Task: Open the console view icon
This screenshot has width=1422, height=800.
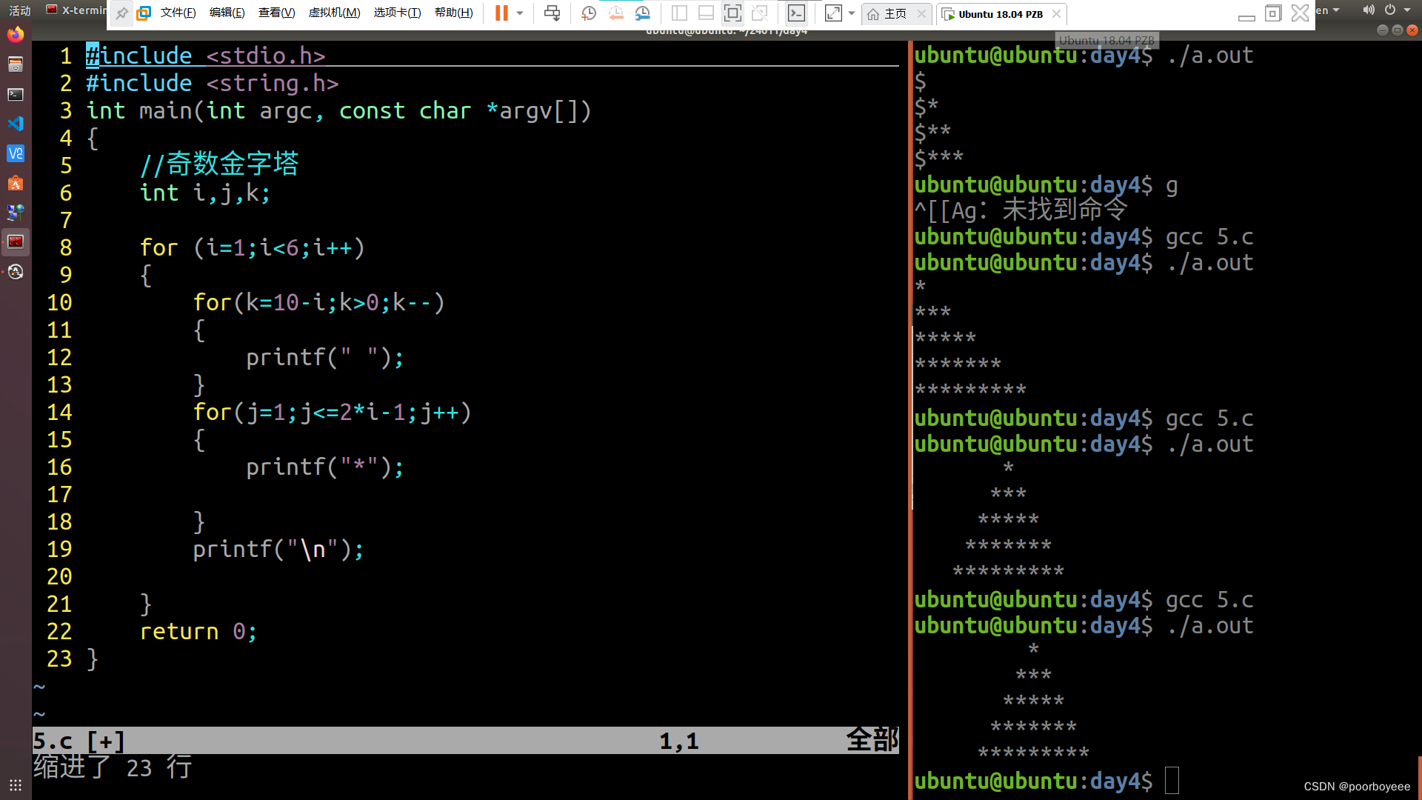Action: (x=796, y=13)
